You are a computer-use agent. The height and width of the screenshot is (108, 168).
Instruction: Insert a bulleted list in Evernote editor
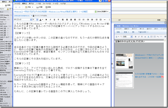tap(80, 19)
